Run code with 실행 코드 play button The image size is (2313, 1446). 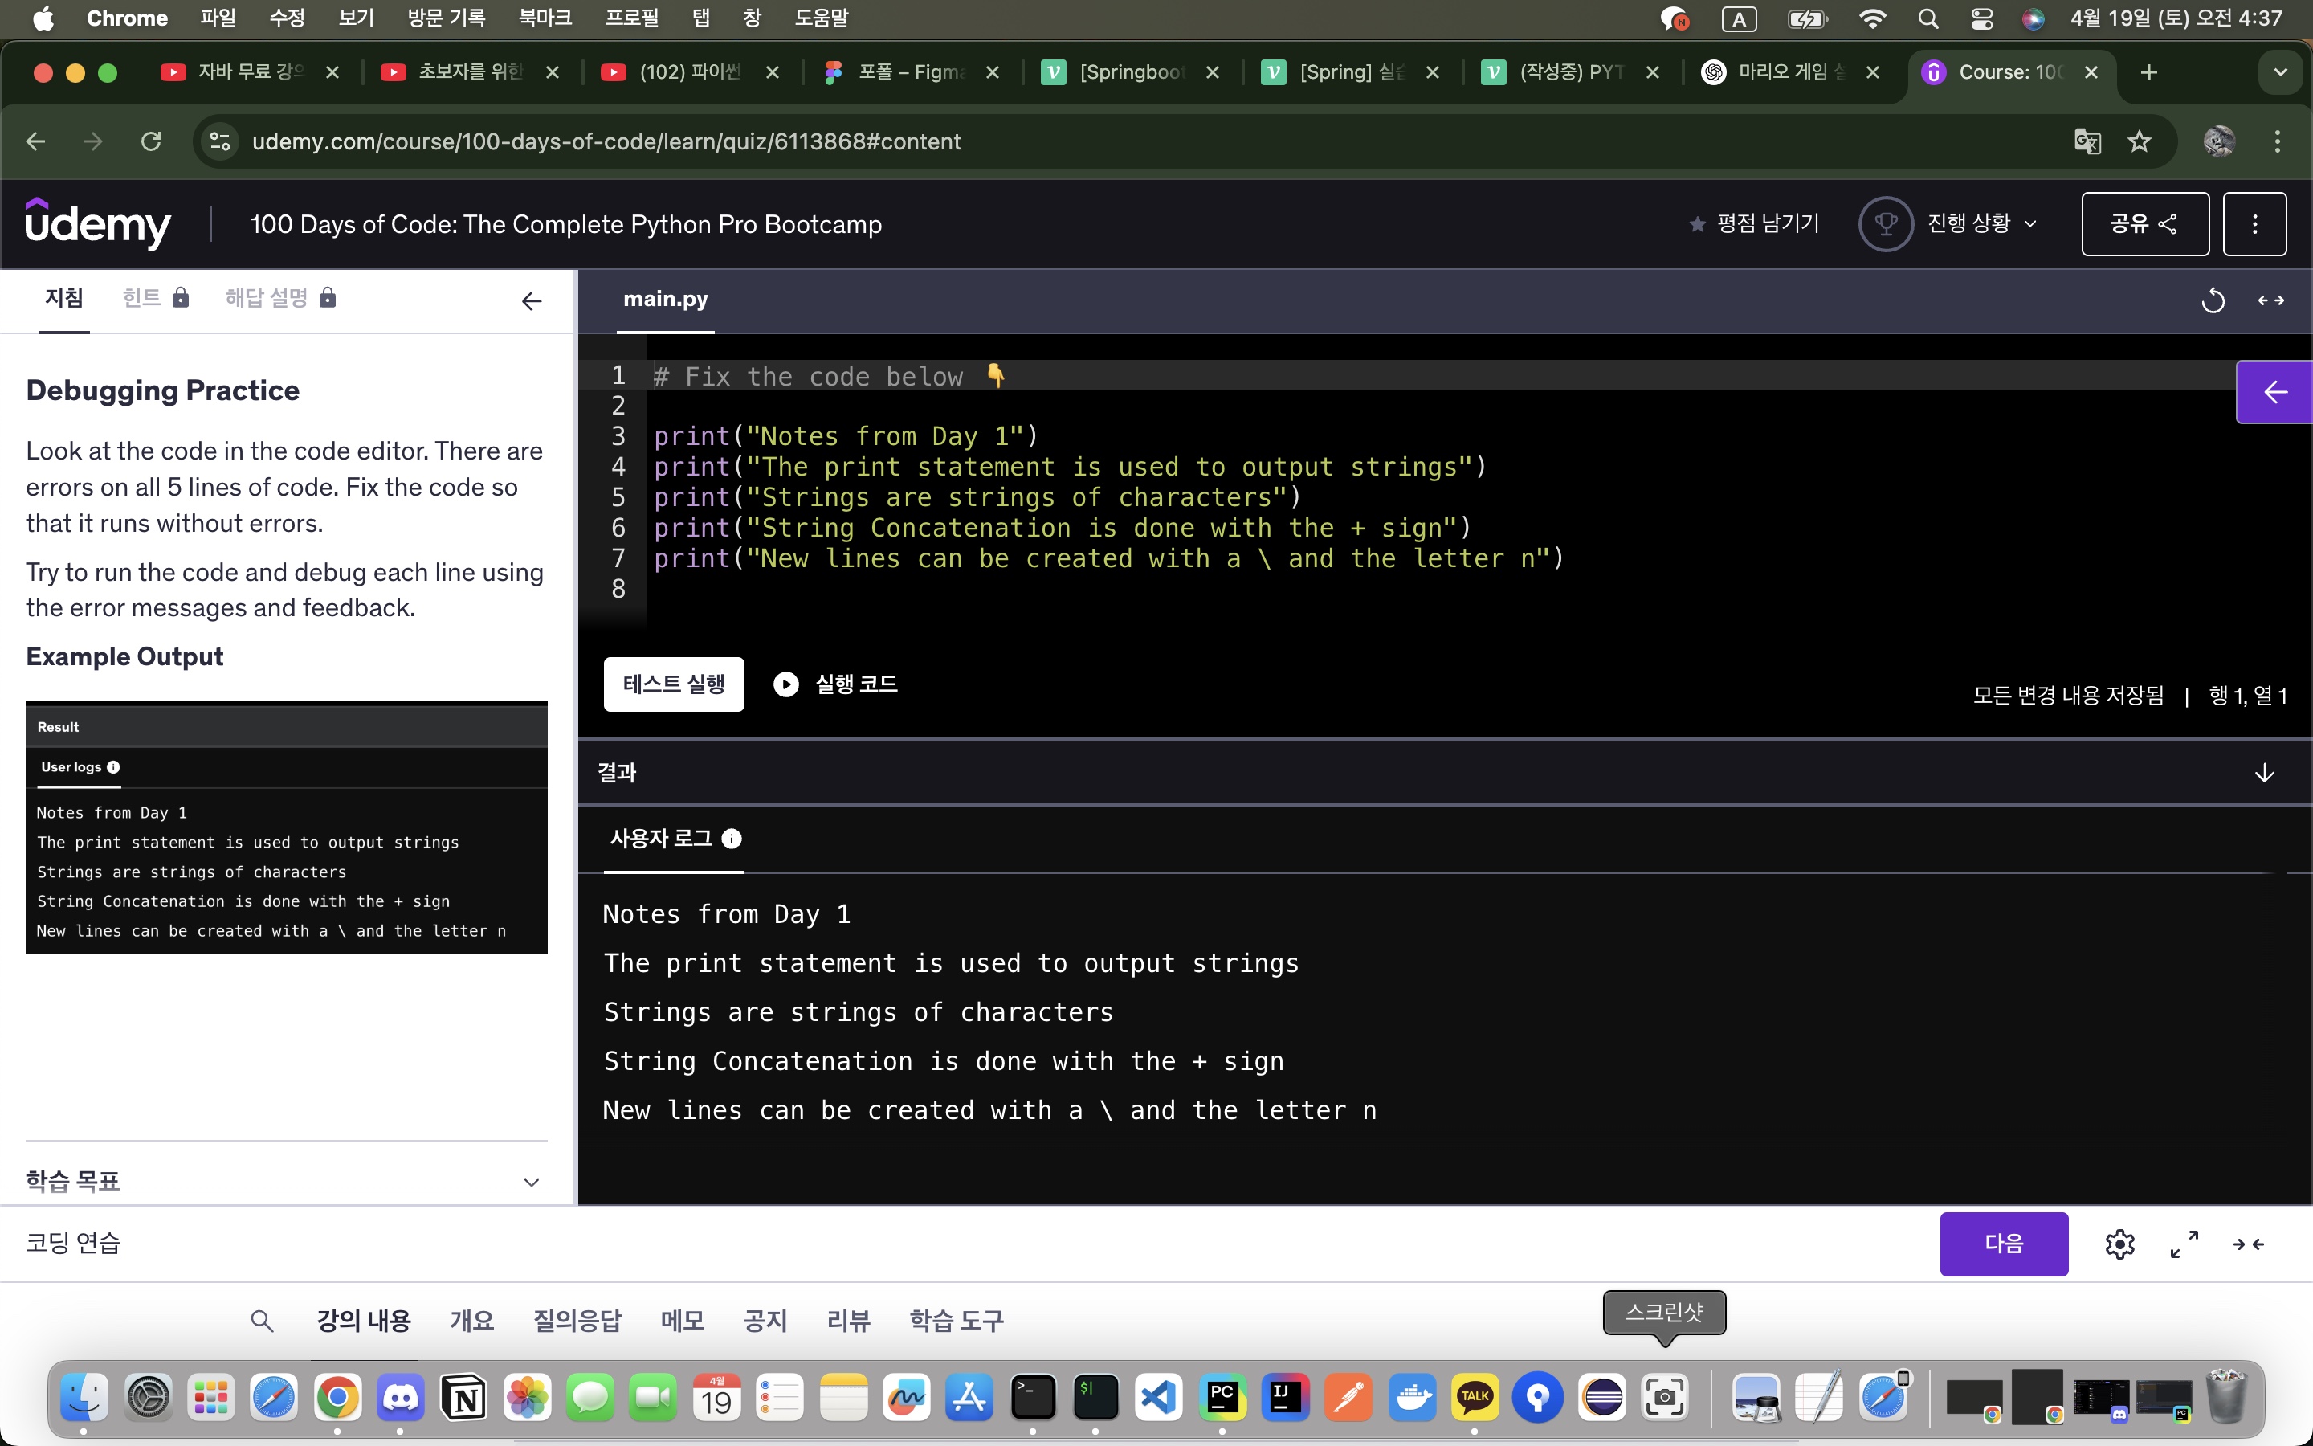835,684
